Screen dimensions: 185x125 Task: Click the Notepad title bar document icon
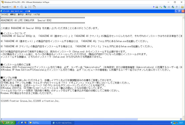1,11
